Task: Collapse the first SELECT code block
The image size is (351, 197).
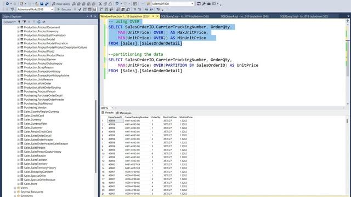Action: [107, 27]
